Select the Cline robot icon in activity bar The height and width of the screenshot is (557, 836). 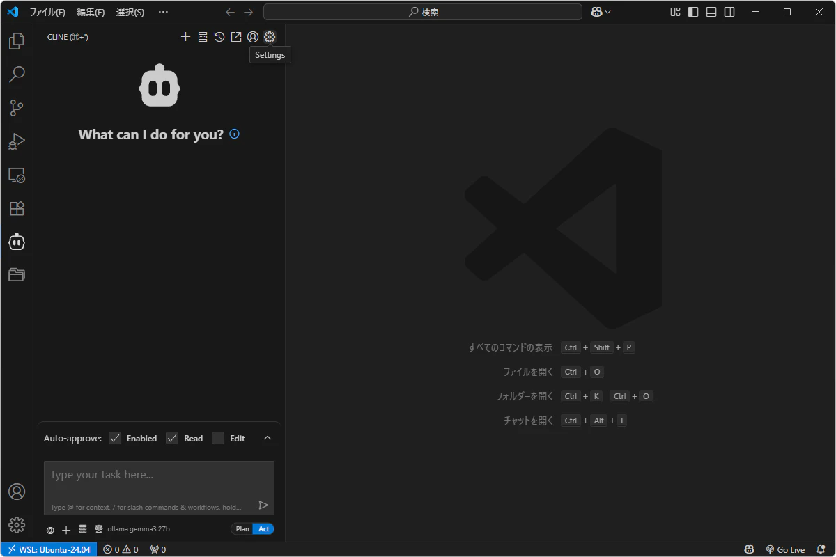coord(17,242)
